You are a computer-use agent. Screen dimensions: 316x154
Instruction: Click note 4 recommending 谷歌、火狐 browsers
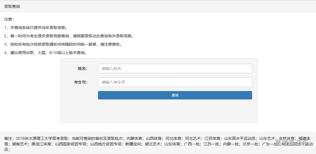(x=45, y=53)
